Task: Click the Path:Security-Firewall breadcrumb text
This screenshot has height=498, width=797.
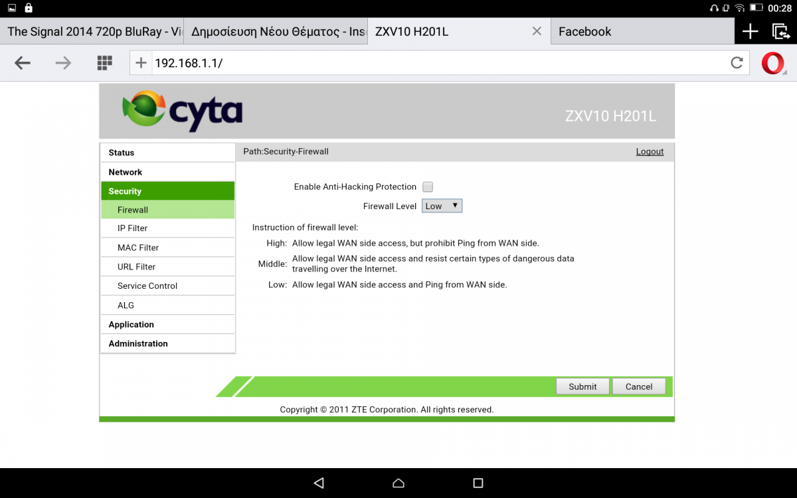Action: tap(286, 151)
